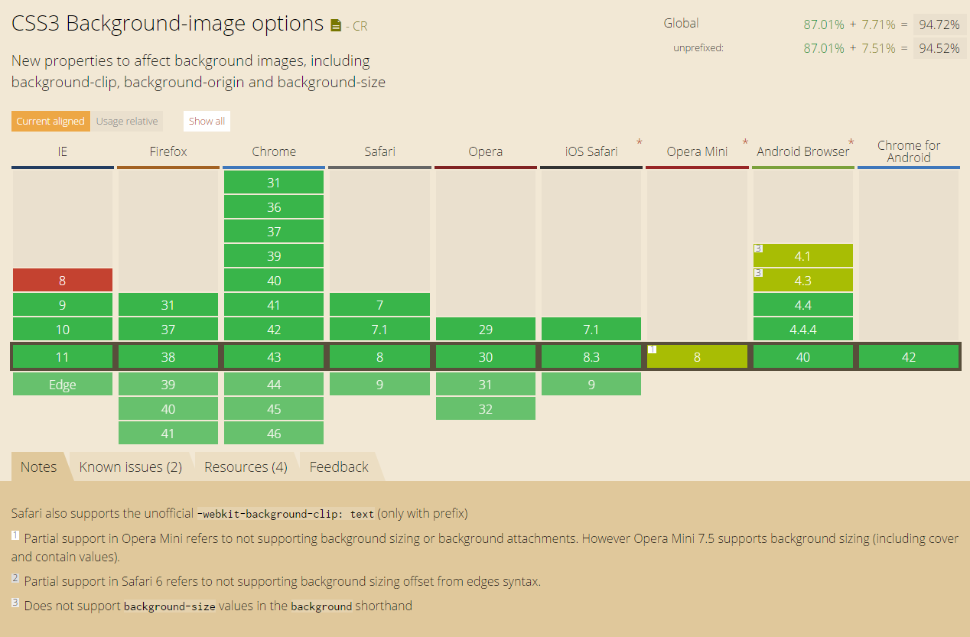Select the Chrome 46 cell
The height and width of the screenshot is (637, 970).
pos(274,434)
